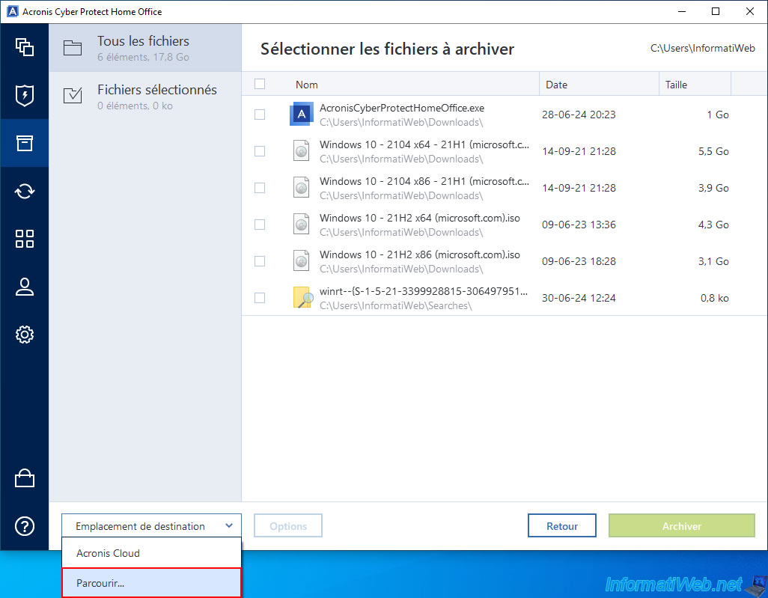Open the store shopping bag icon
Viewport: 768px width, 598px height.
point(25,478)
